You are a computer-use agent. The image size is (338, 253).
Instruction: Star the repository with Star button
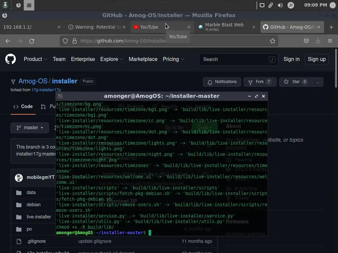point(296,82)
